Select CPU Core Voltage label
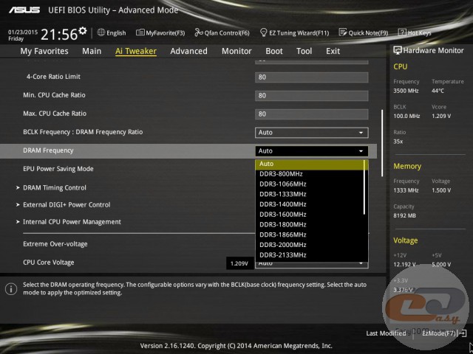The width and height of the screenshot is (473, 354). pyautogui.click(x=49, y=263)
